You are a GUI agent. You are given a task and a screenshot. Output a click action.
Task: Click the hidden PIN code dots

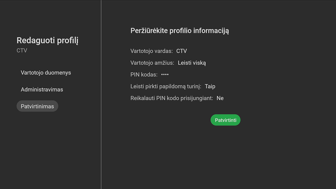click(165, 74)
